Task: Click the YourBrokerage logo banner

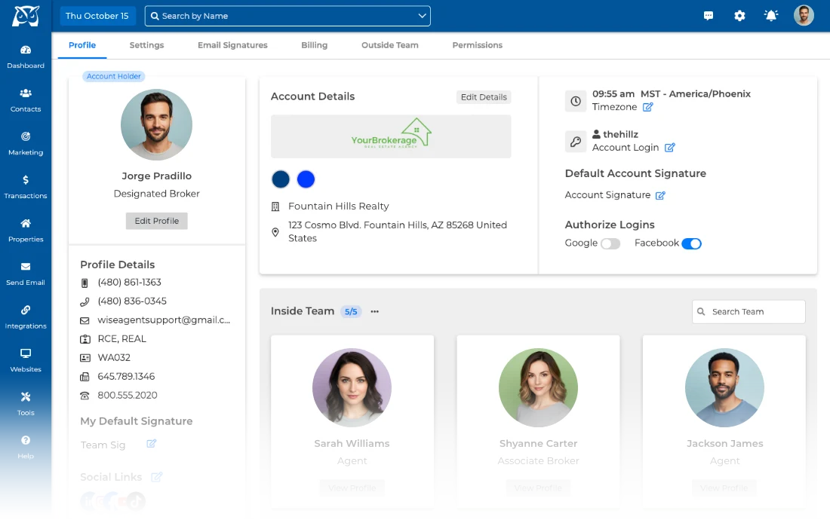Action: tap(391, 136)
